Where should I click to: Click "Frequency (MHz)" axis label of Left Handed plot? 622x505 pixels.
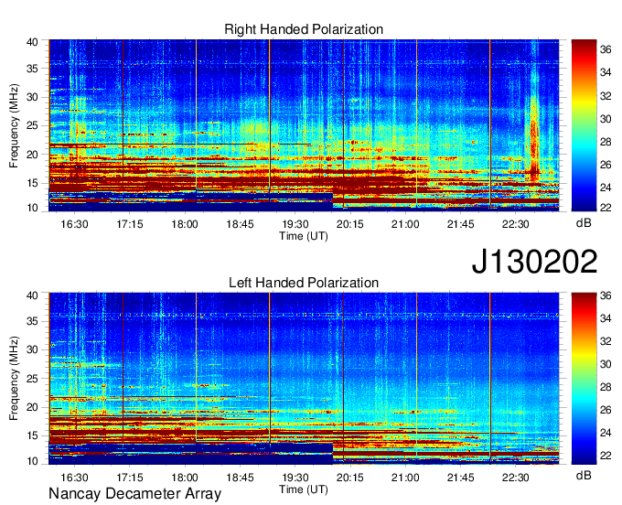[14, 379]
